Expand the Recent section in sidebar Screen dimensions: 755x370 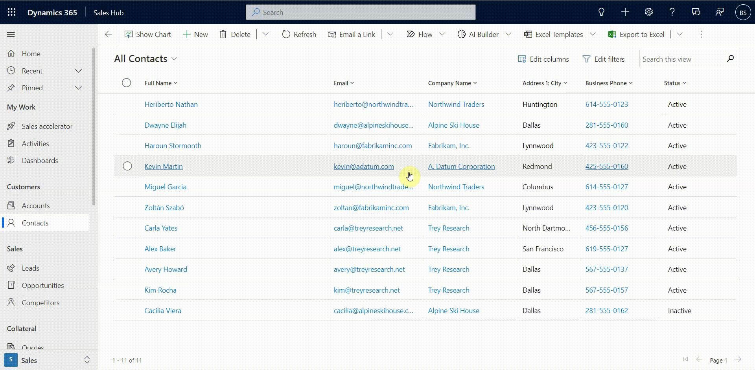(78, 71)
